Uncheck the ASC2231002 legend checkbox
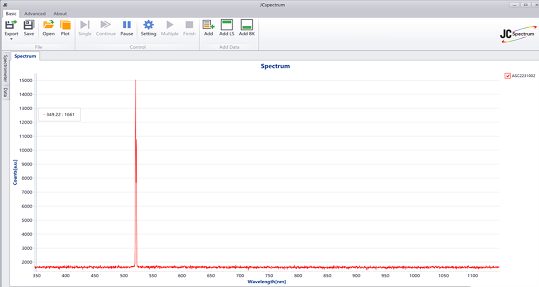The image size is (539, 287). pos(507,76)
